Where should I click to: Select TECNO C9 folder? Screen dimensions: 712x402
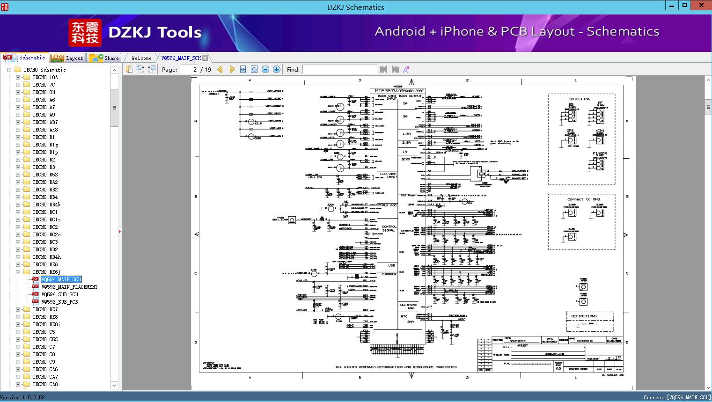tap(44, 362)
